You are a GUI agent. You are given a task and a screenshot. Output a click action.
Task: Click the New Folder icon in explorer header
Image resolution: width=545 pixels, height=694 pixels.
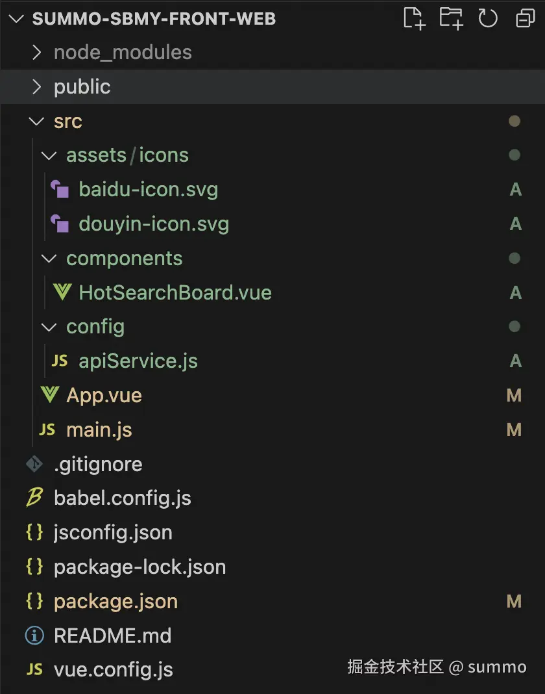[x=451, y=18]
